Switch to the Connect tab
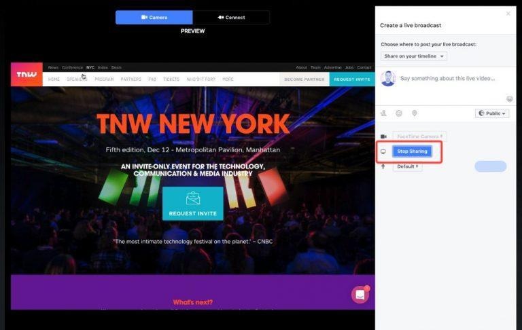522x330 pixels. pos(231,17)
